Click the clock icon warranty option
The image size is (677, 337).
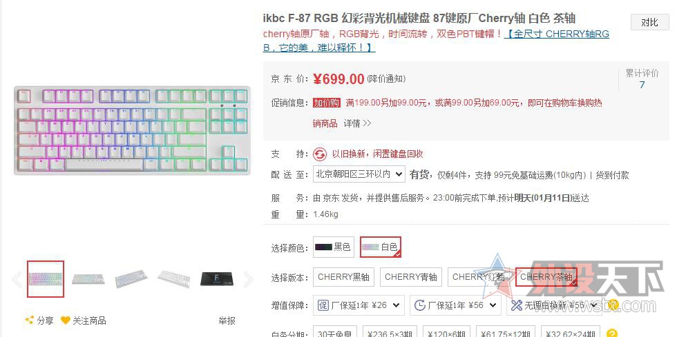pos(420,305)
